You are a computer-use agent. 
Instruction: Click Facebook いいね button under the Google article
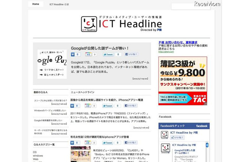point(131,54)
